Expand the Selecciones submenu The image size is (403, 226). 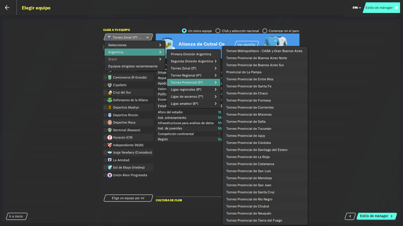click(x=135, y=45)
